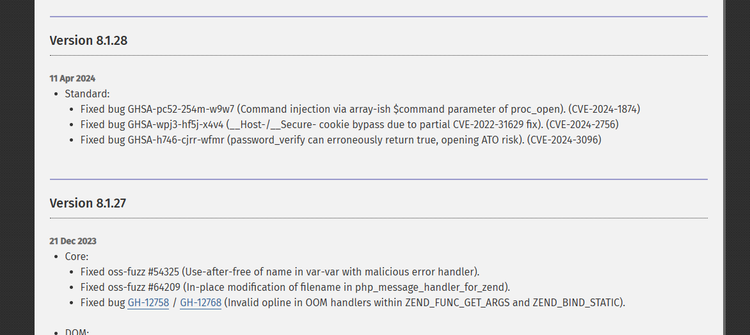Select the 21 Dec 2023 release date
The image size is (750, 335).
pyautogui.click(x=73, y=241)
